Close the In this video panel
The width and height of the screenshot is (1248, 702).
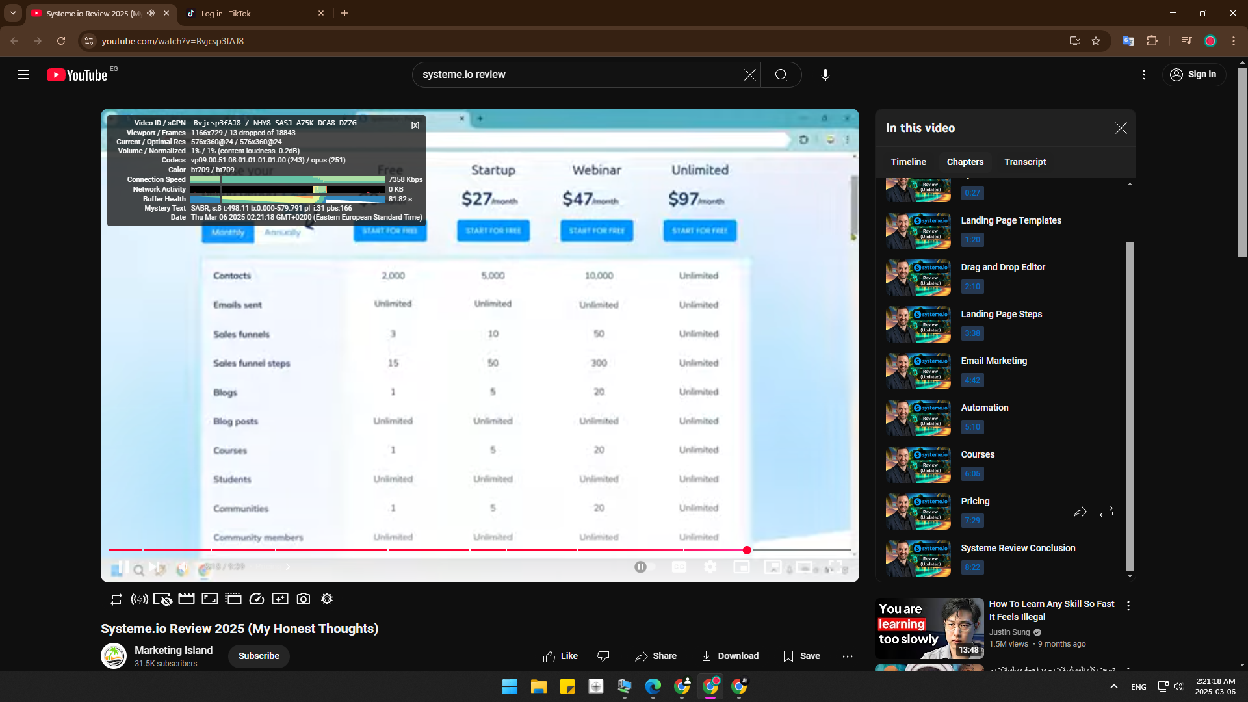coord(1121,128)
